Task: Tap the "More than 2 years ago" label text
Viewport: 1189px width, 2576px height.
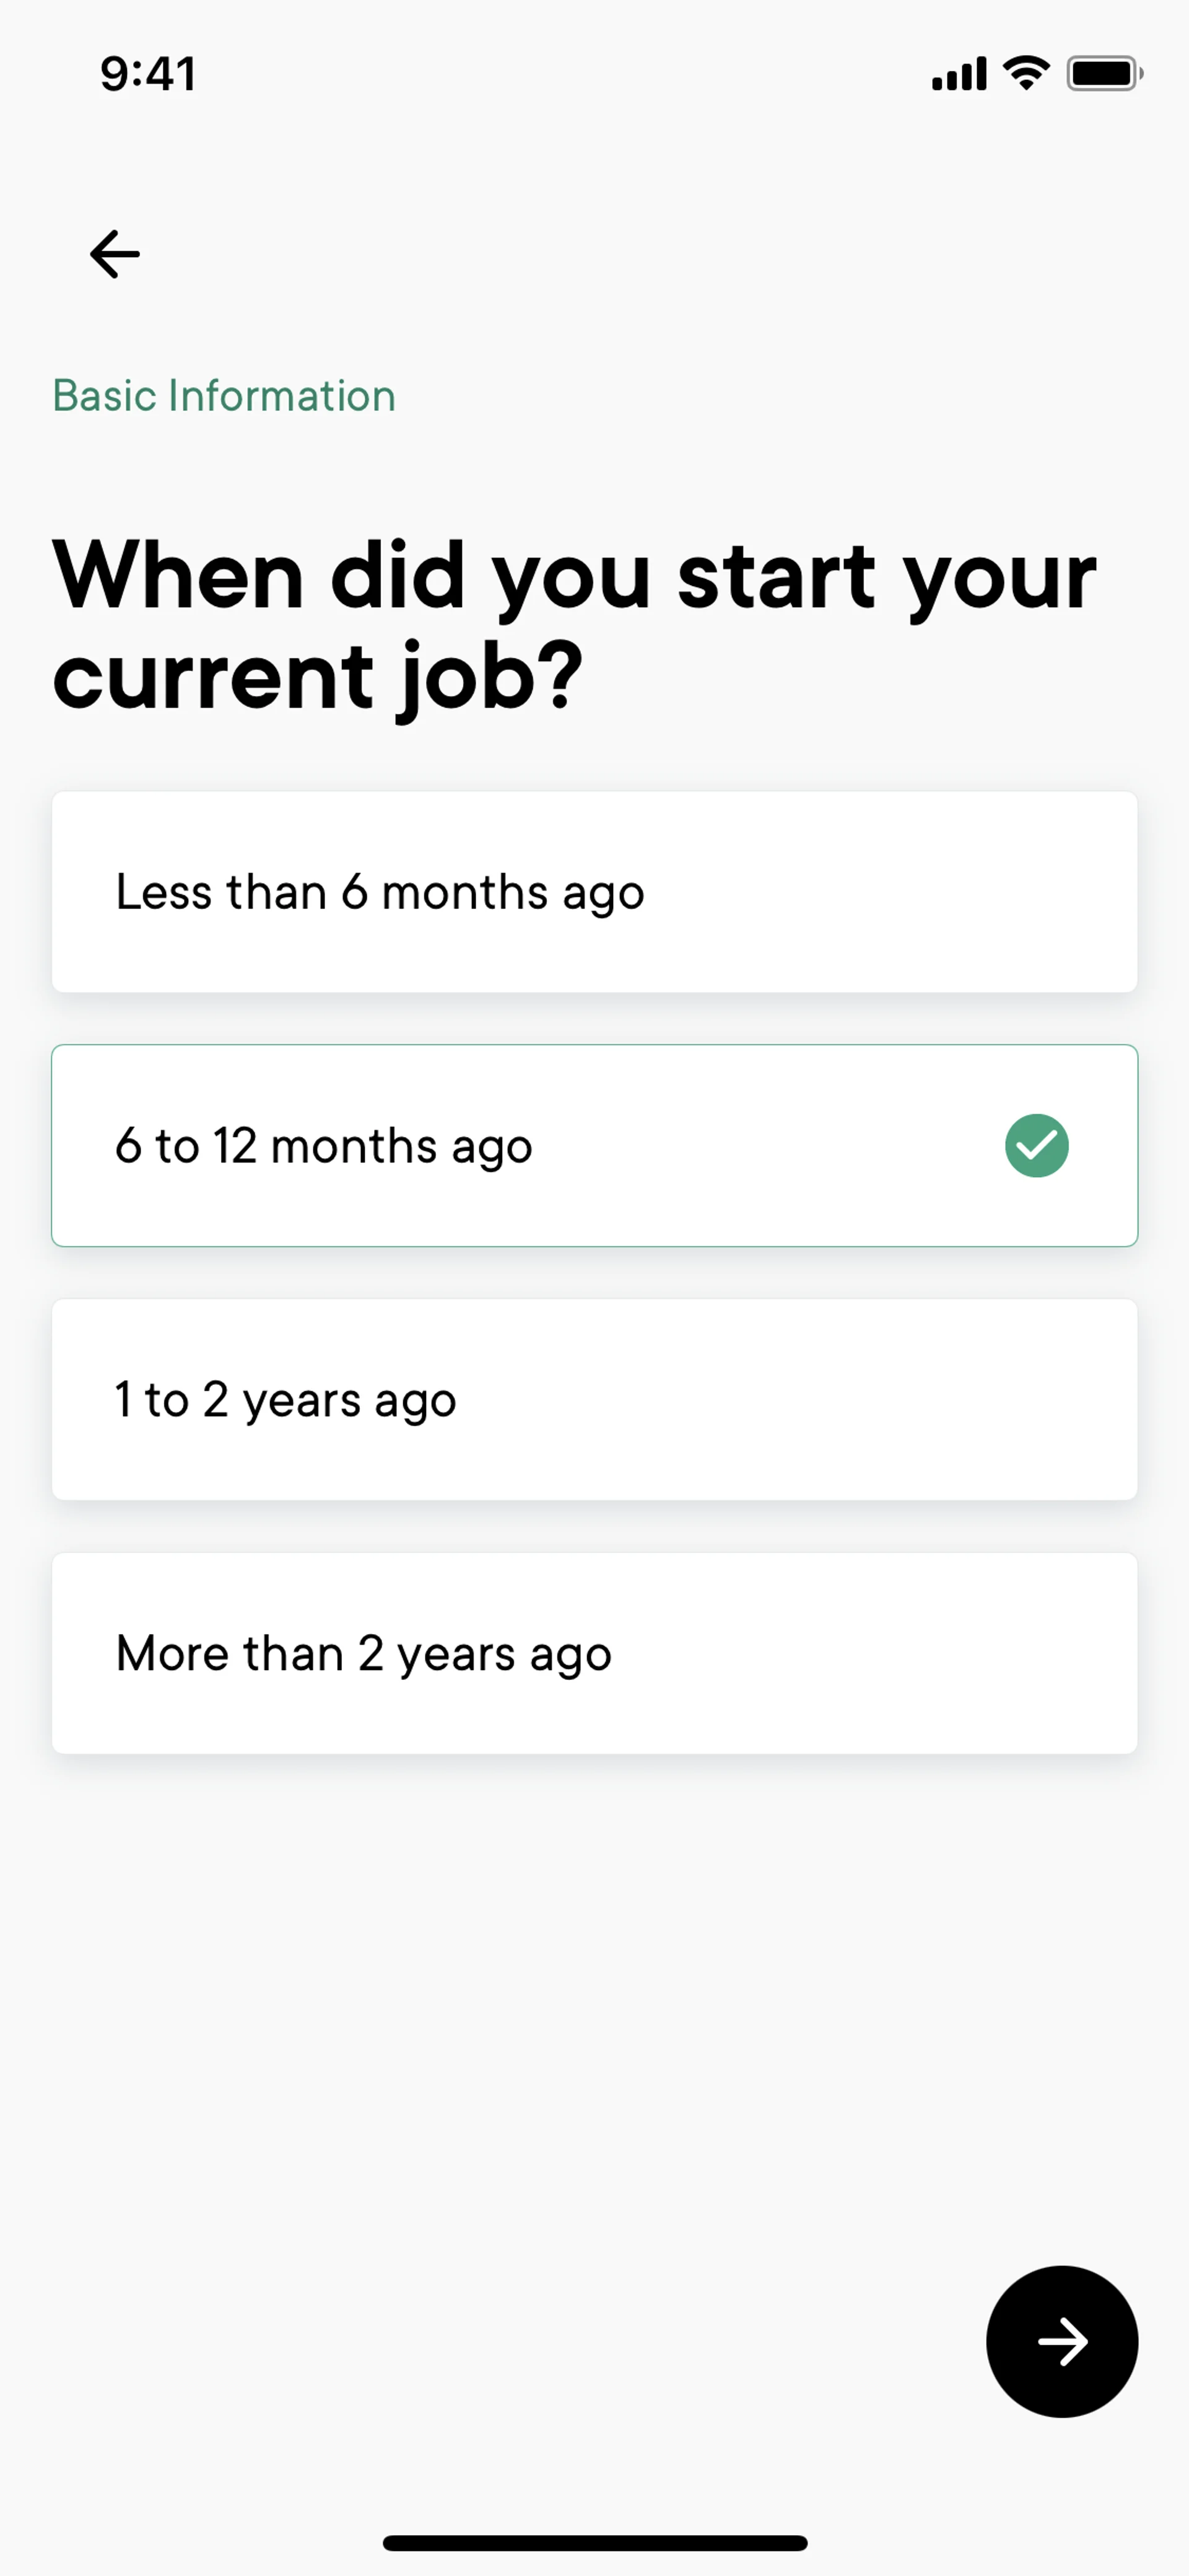Action: 364,1654
